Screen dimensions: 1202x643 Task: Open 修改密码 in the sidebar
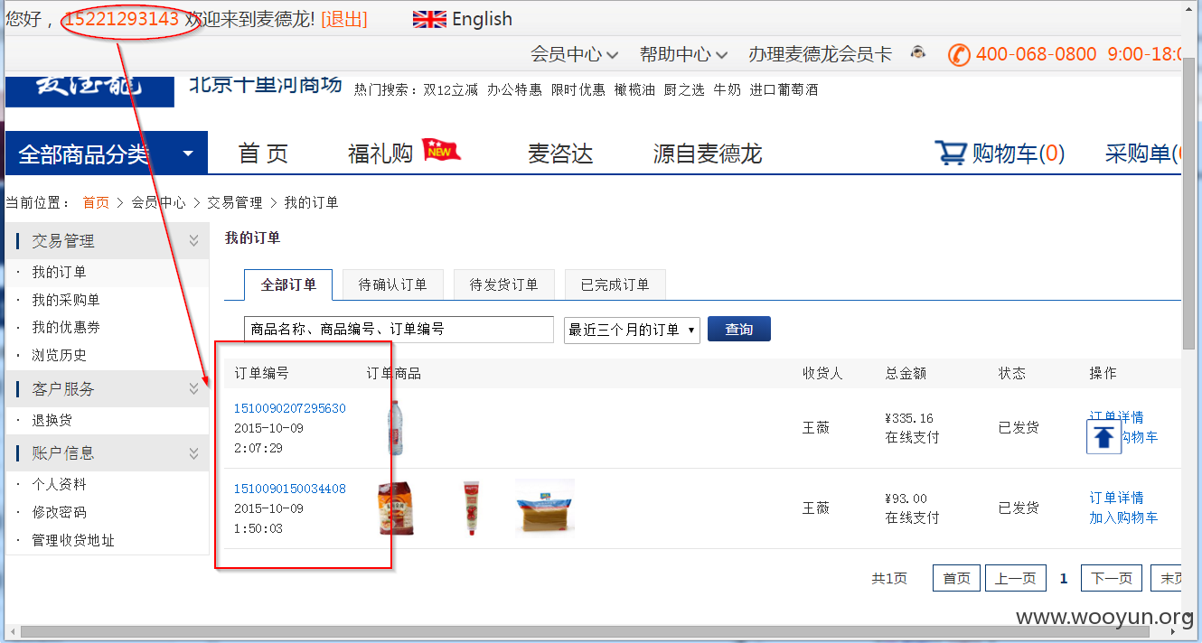tap(60, 512)
